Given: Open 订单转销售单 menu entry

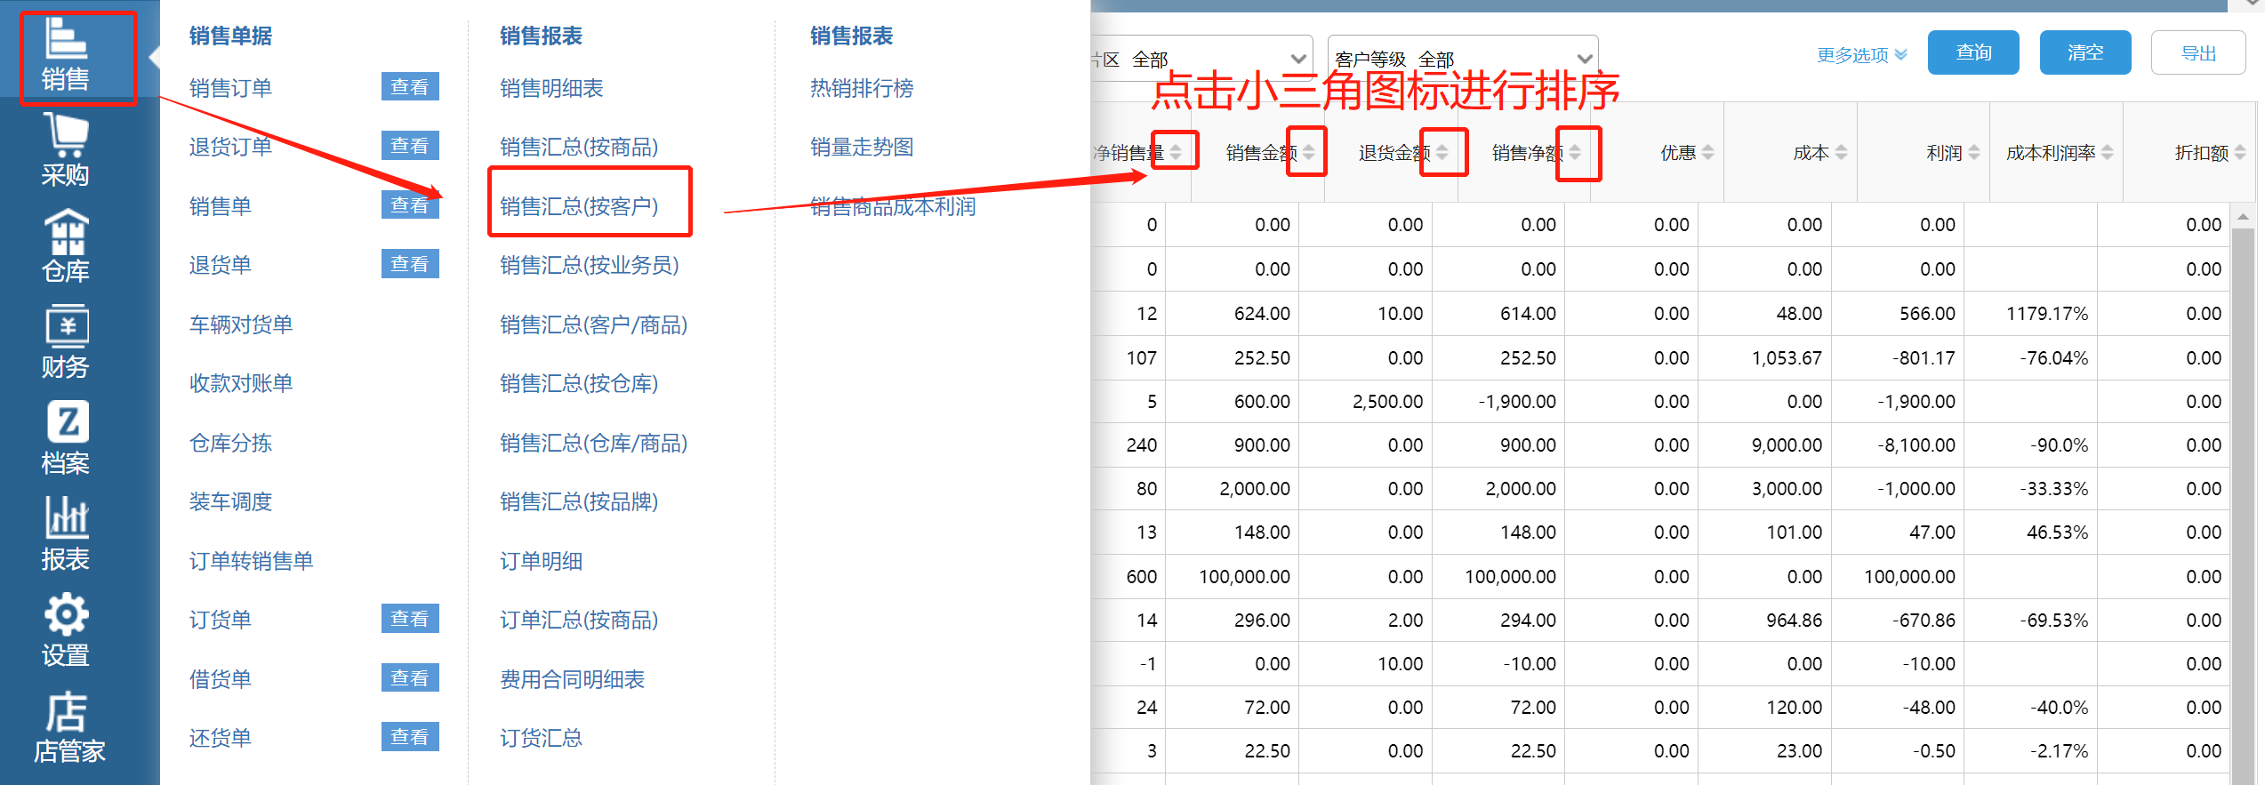Looking at the screenshot, I should (251, 561).
